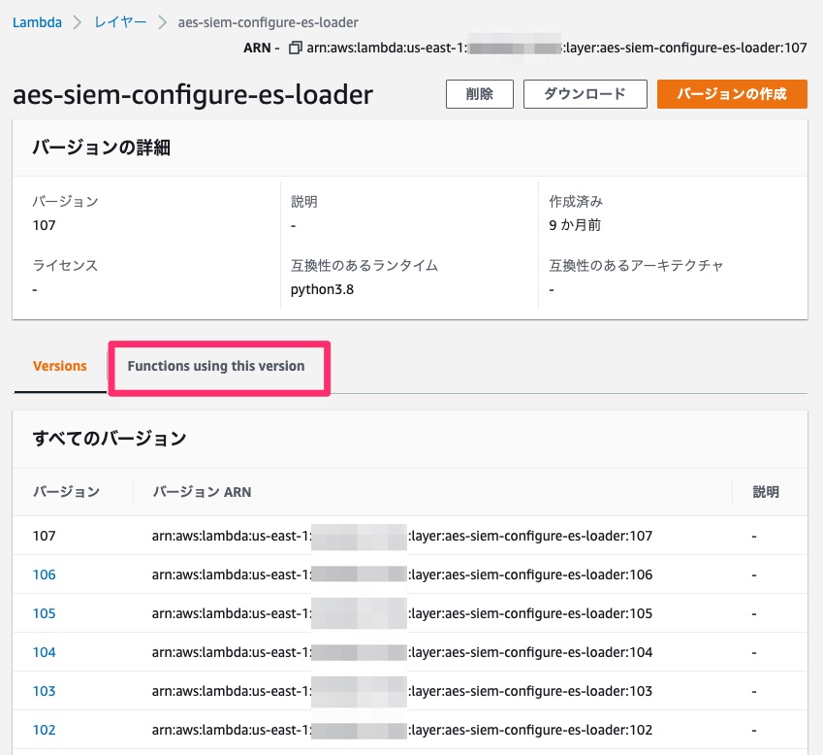This screenshot has height=755, width=823.
Task: Open version 102 link
Action: 44,731
